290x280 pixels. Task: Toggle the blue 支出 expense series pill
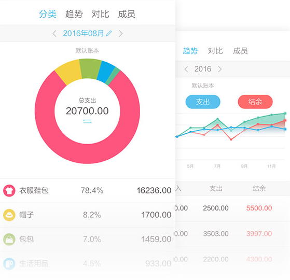[x=203, y=102]
